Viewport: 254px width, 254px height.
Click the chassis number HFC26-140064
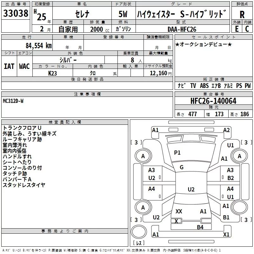point(213,101)
